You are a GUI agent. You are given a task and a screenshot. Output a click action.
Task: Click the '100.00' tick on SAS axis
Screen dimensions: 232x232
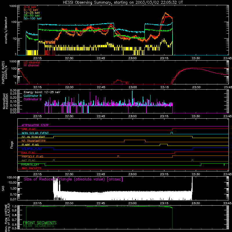pos(12,177)
